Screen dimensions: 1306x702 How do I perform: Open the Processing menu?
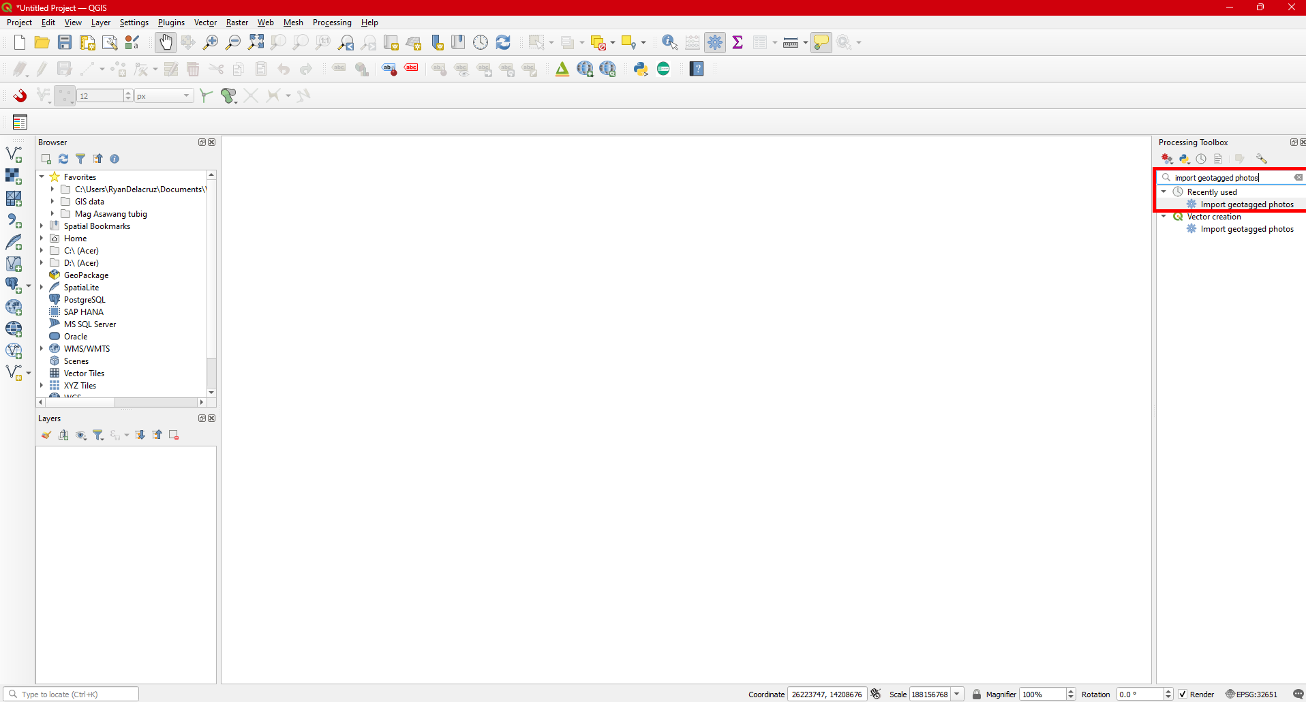point(332,22)
